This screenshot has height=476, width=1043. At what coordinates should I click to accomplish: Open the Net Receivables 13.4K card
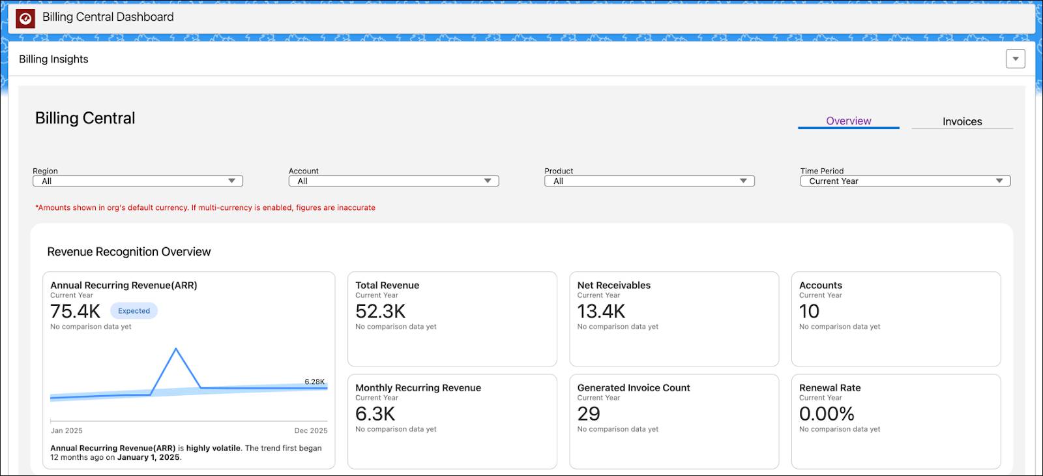coord(674,319)
